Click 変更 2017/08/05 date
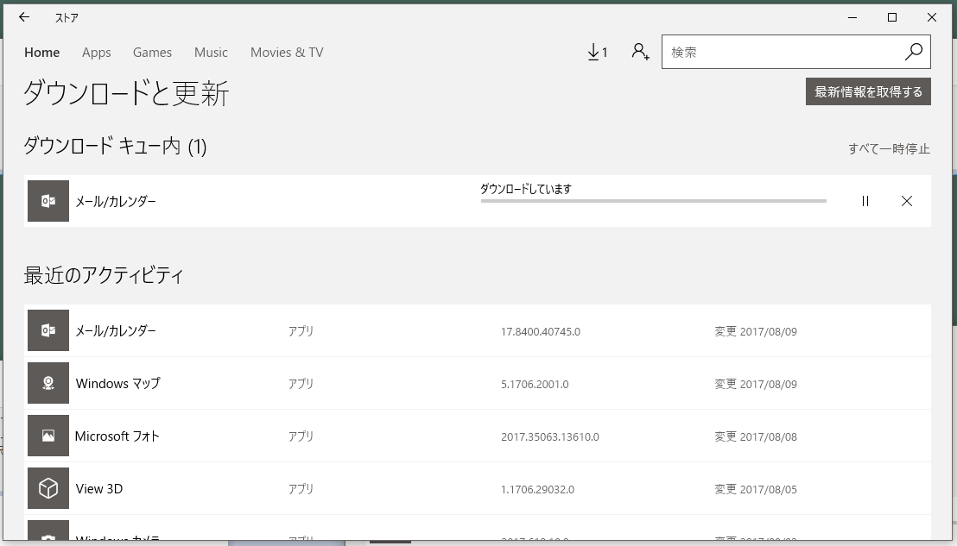Image resolution: width=957 pixels, height=546 pixels. (x=756, y=489)
